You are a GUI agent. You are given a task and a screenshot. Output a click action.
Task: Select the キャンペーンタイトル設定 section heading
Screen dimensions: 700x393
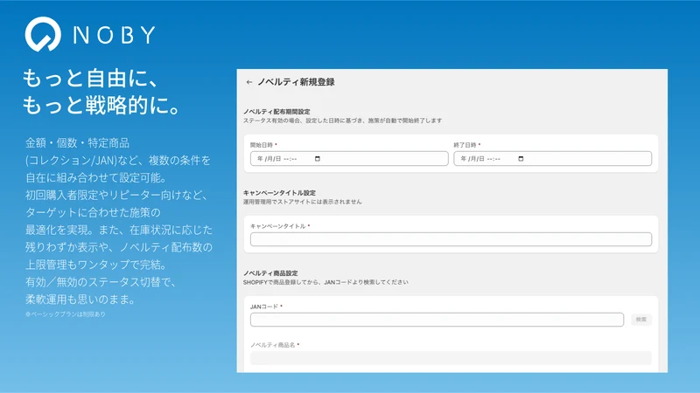pyautogui.click(x=279, y=193)
